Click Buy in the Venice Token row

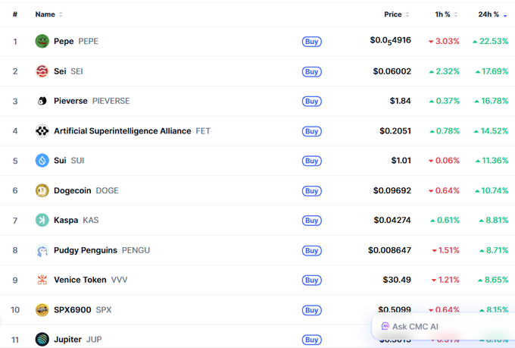coord(312,281)
